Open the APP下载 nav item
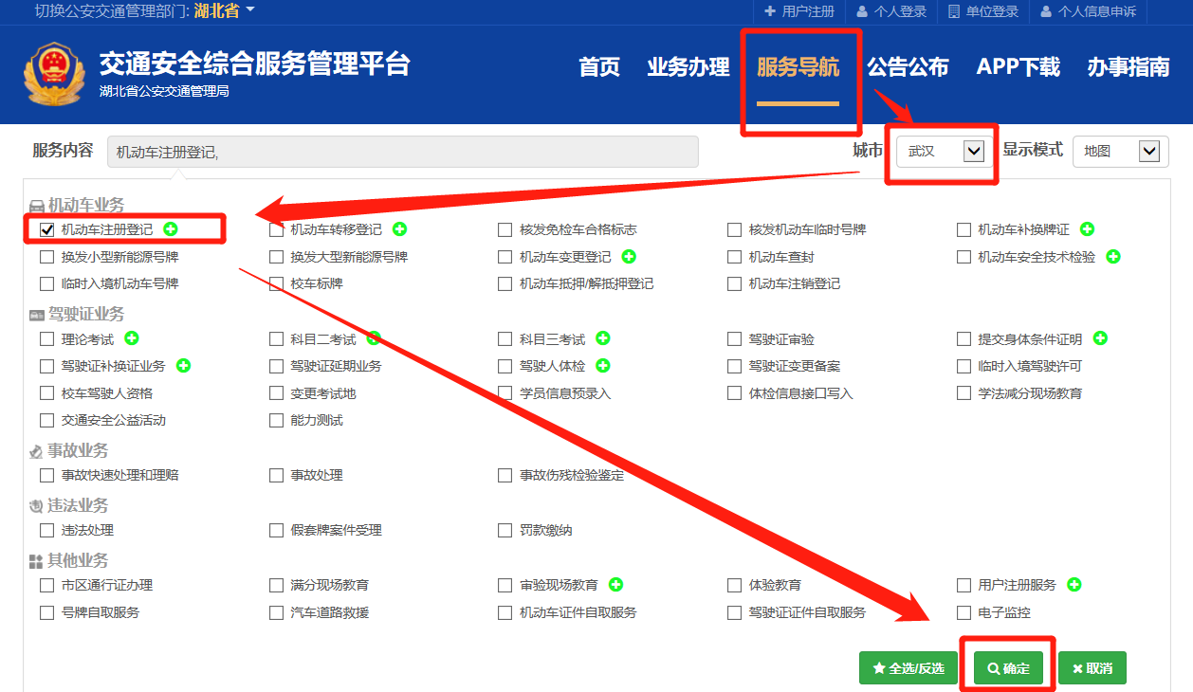This screenshot has height=692, width=1193. [x=1019, y=67]
